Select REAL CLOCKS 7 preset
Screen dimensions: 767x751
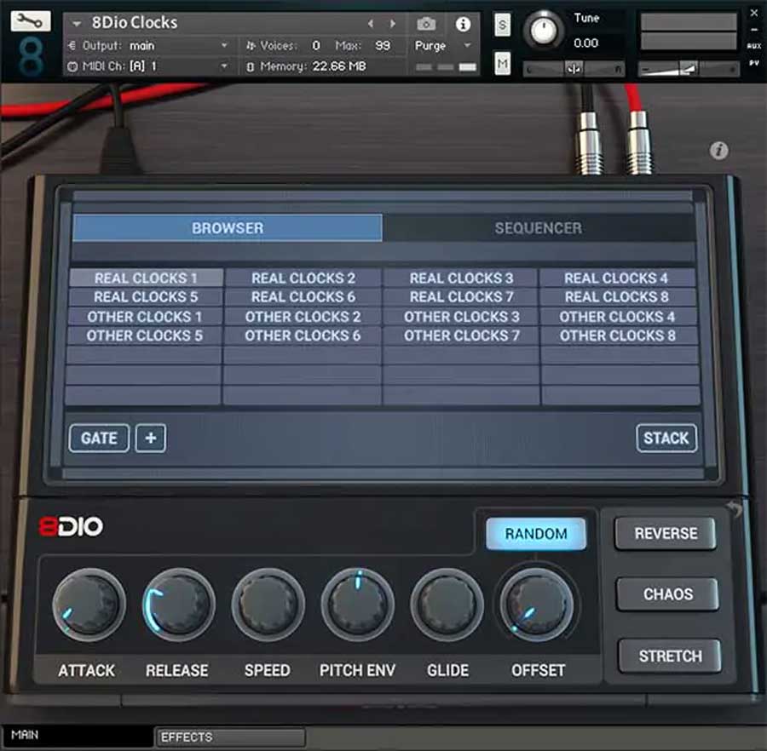(461, 296)
